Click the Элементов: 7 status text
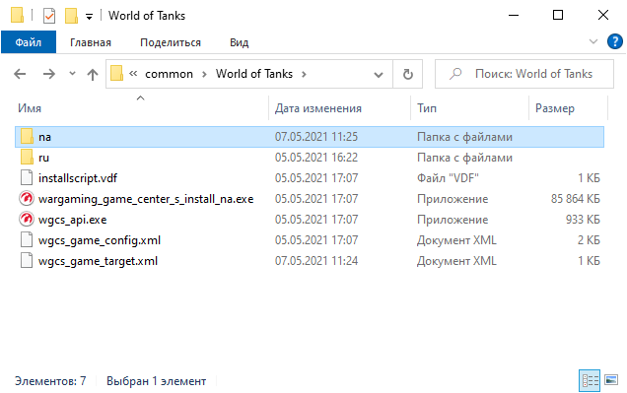Screen dimensions: 627x393 pyautogui.click(x=50, y=381)
